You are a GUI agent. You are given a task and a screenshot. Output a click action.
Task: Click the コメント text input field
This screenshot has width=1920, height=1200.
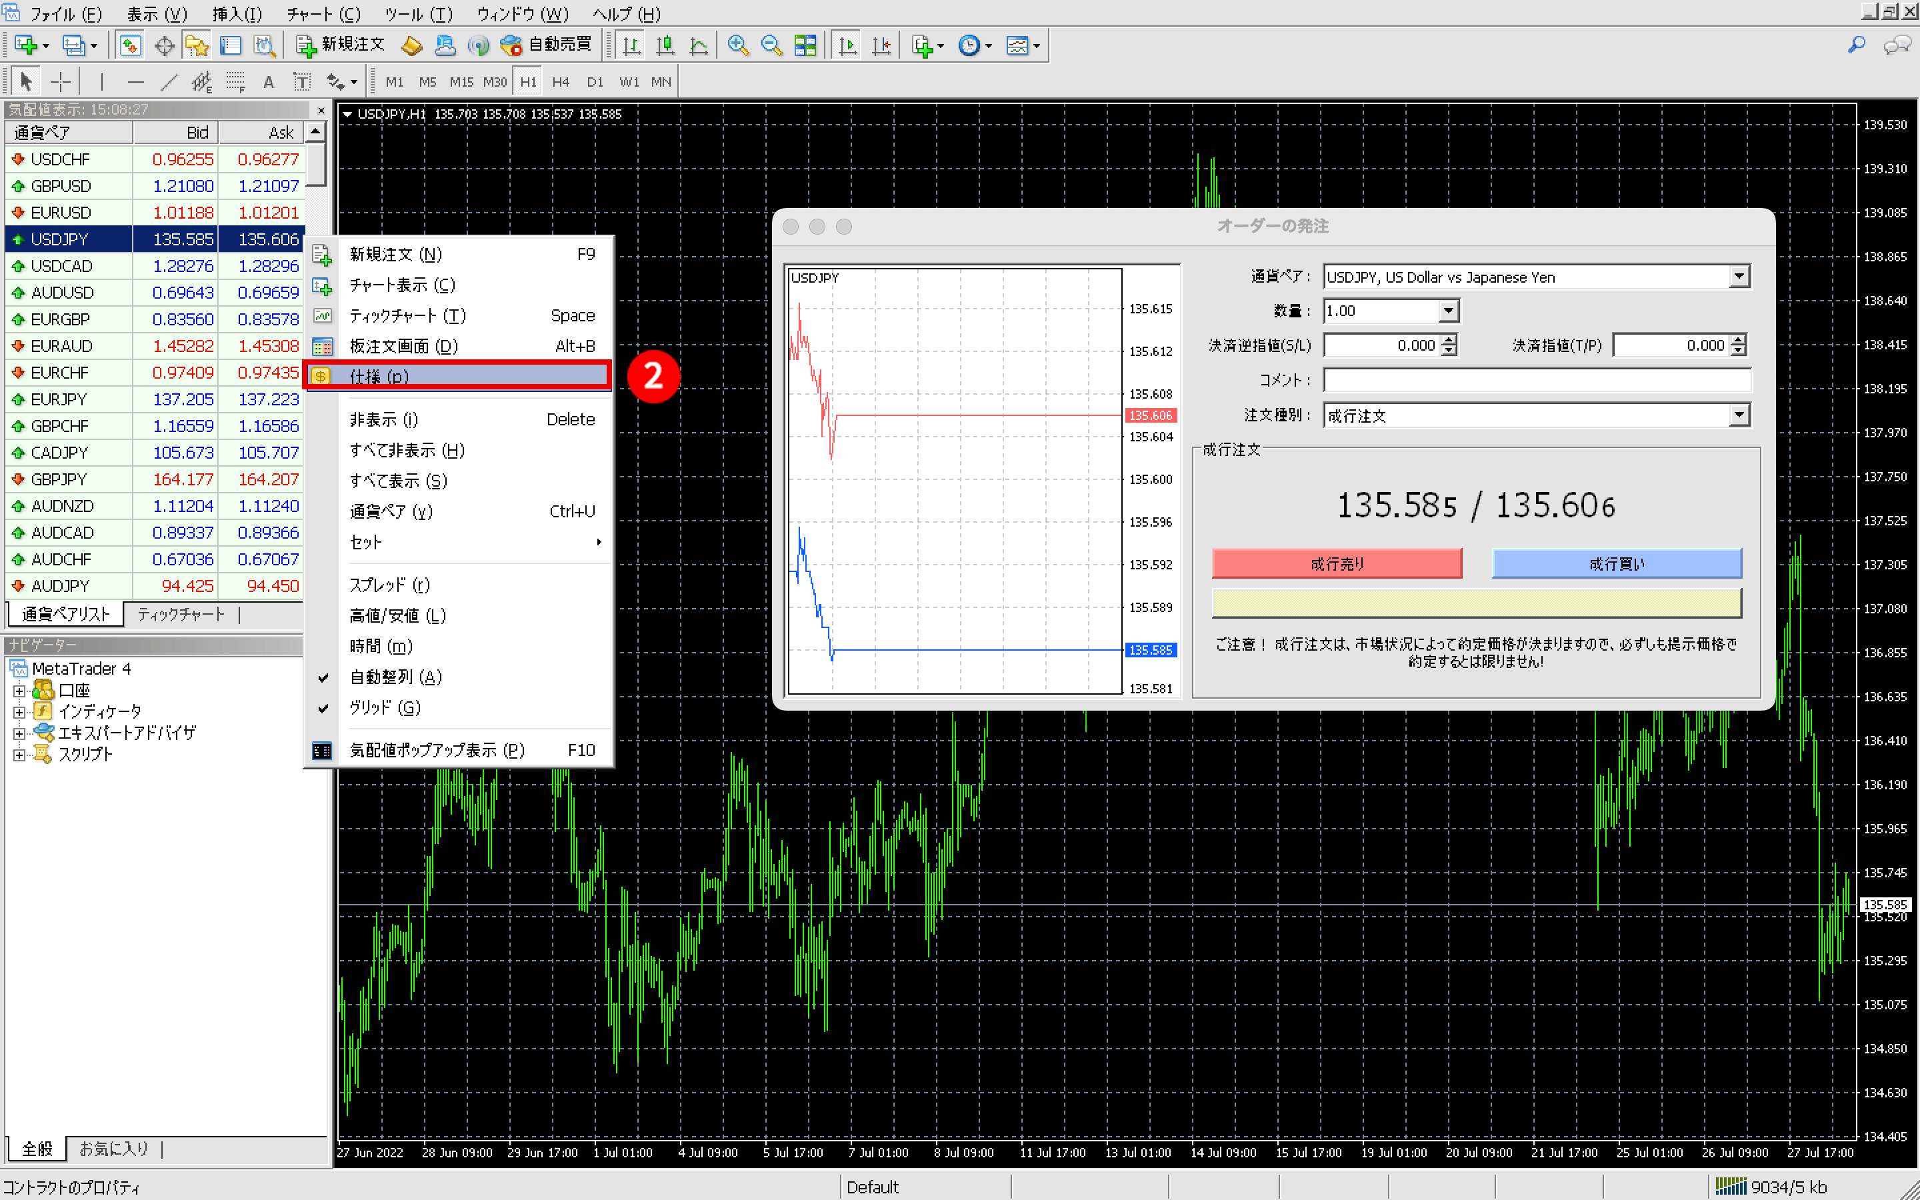[x=1537, y=380]
